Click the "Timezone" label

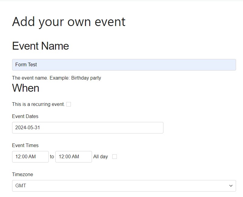[22, 175]
